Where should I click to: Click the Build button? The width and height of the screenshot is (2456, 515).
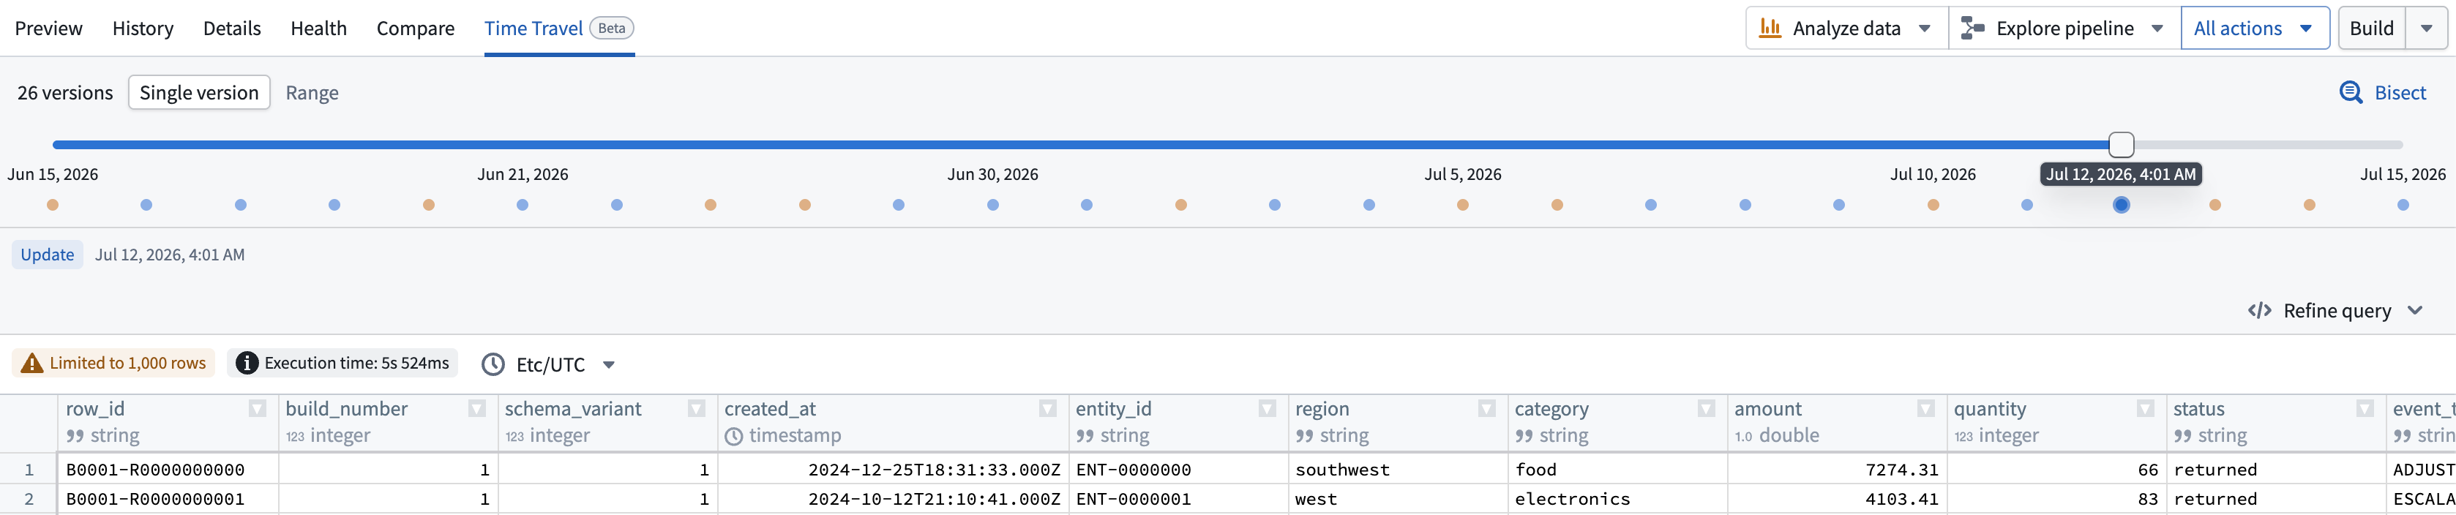[x=2371, y=28]
